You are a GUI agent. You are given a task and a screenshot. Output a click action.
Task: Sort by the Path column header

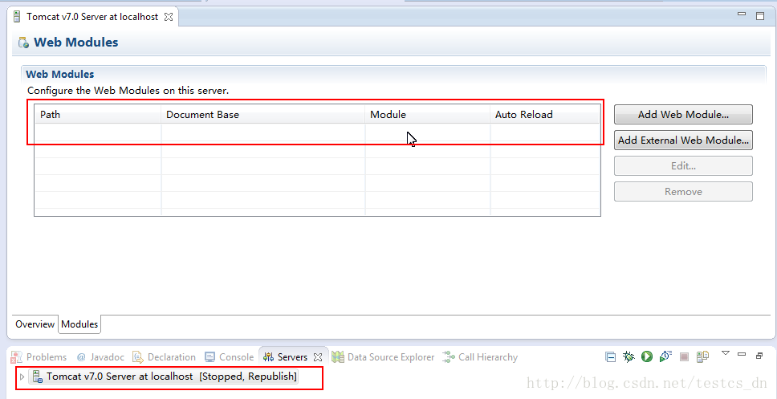tap(98, 115)
